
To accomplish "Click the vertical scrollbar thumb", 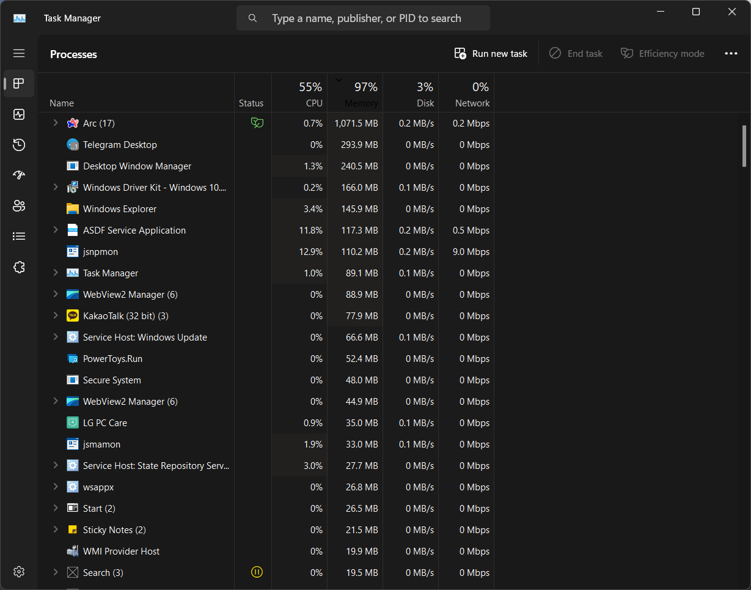I will (744, 146).
